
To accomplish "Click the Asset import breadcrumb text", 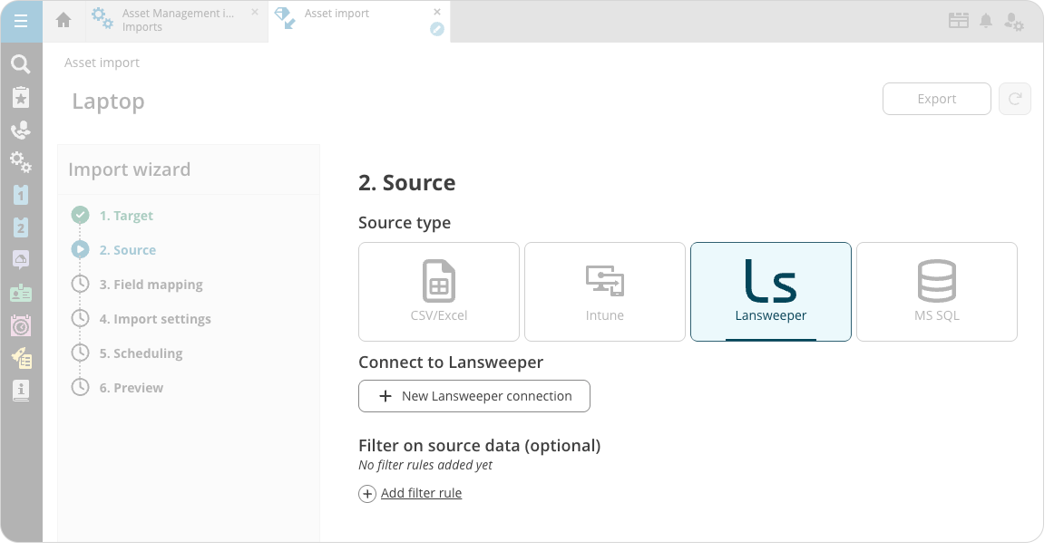I will click(x=102, y=63).
